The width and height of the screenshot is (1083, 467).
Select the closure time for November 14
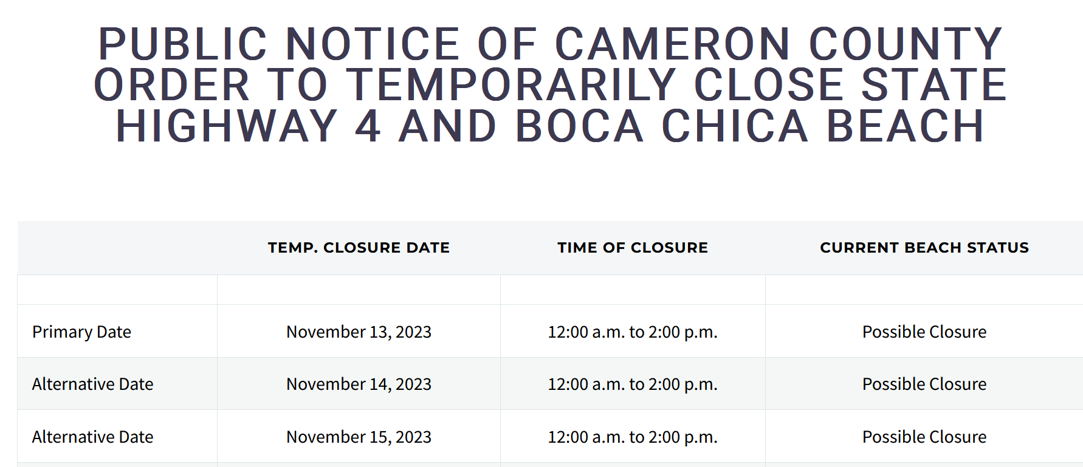(x=633, y=384)
